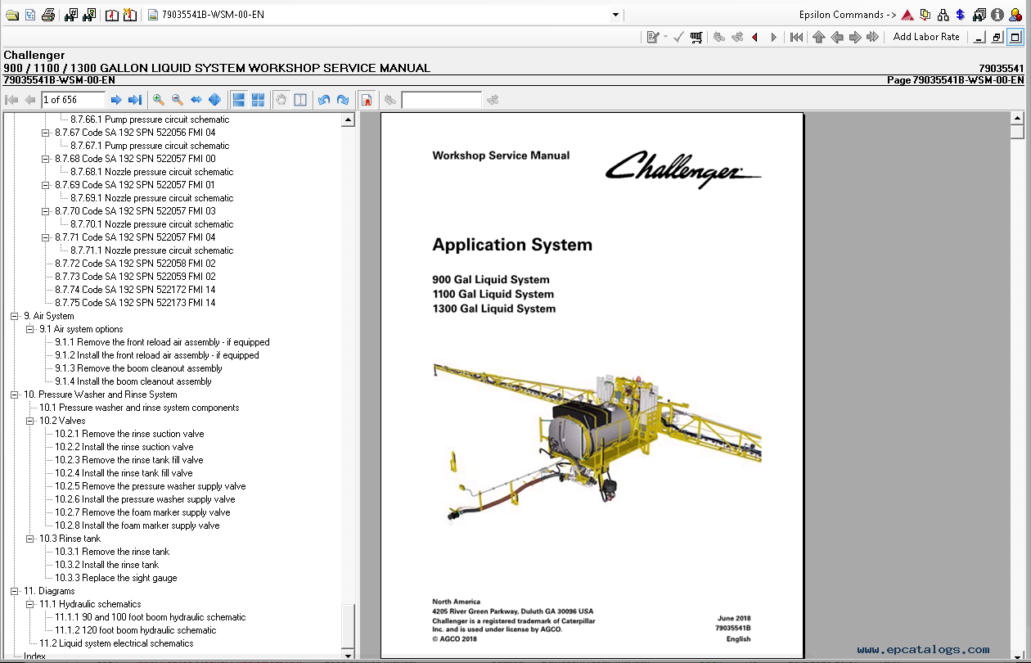Image resolution: width=1031 pixels, height=663 pixels.
Task: Click the open book bookmark icon
Action: 112,15
